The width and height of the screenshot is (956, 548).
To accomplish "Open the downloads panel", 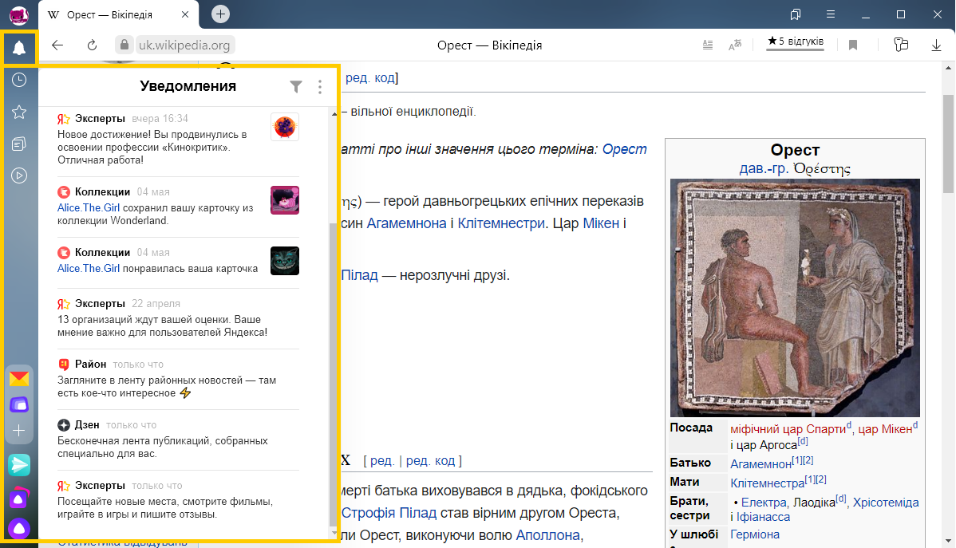I will 936,45.
